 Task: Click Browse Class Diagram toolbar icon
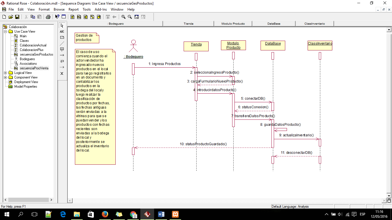tap(73, 17)
